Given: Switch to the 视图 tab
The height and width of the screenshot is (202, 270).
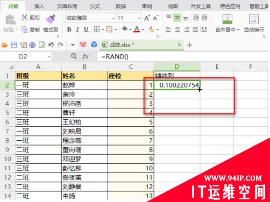Looking at the screenshot, I should coord(173,6).
